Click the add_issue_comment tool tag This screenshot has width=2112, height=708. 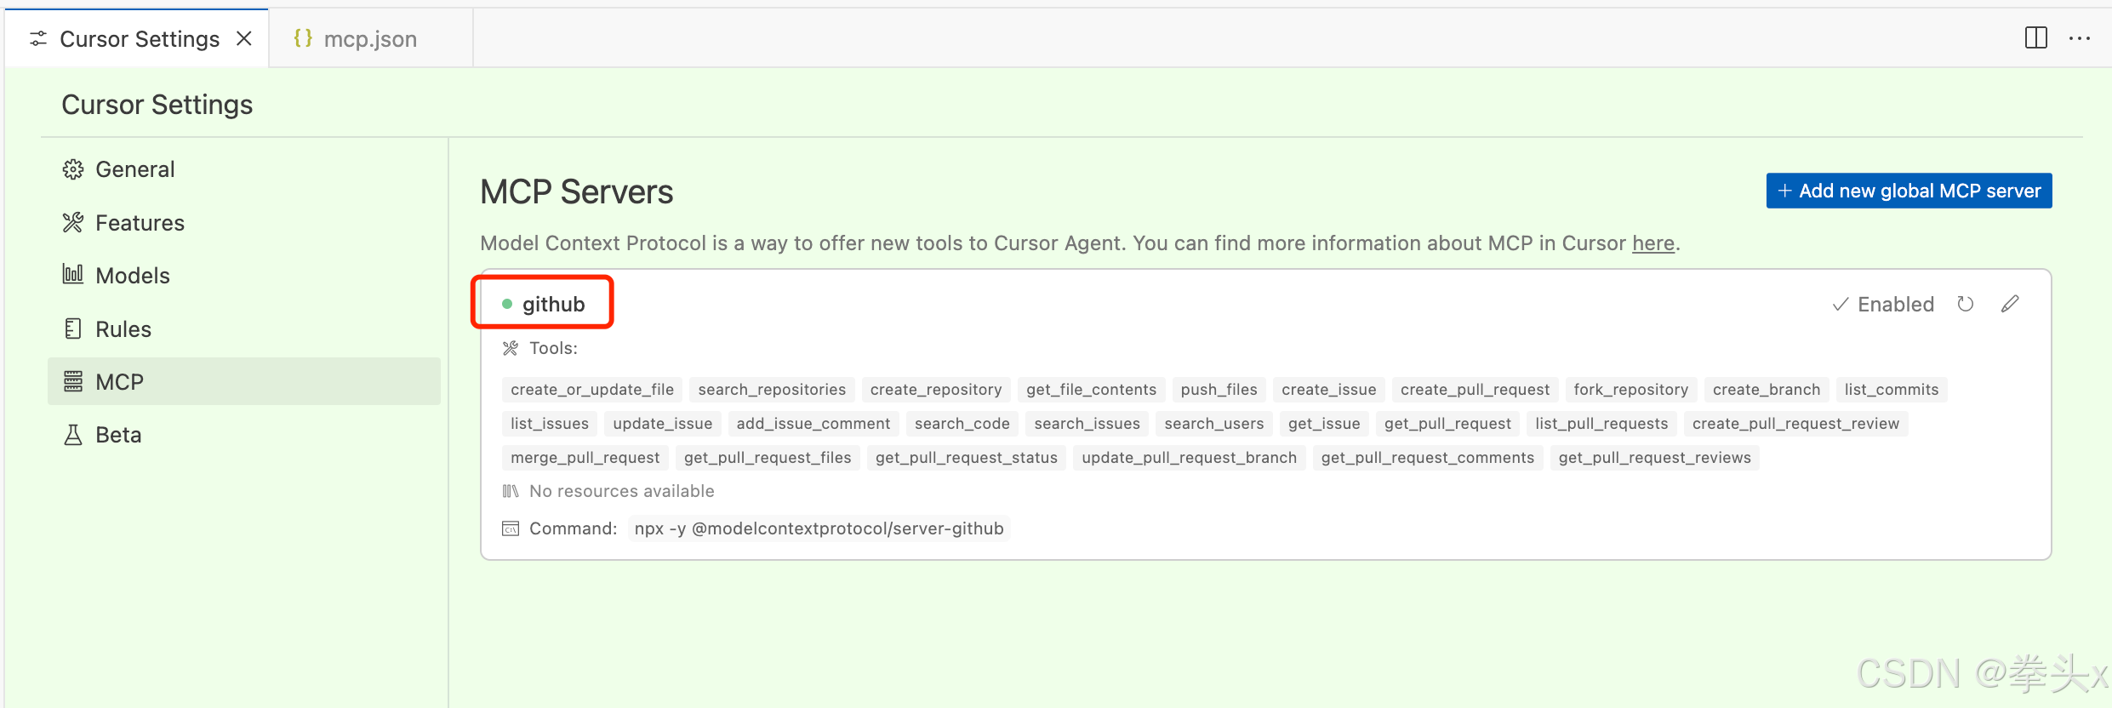813,424
